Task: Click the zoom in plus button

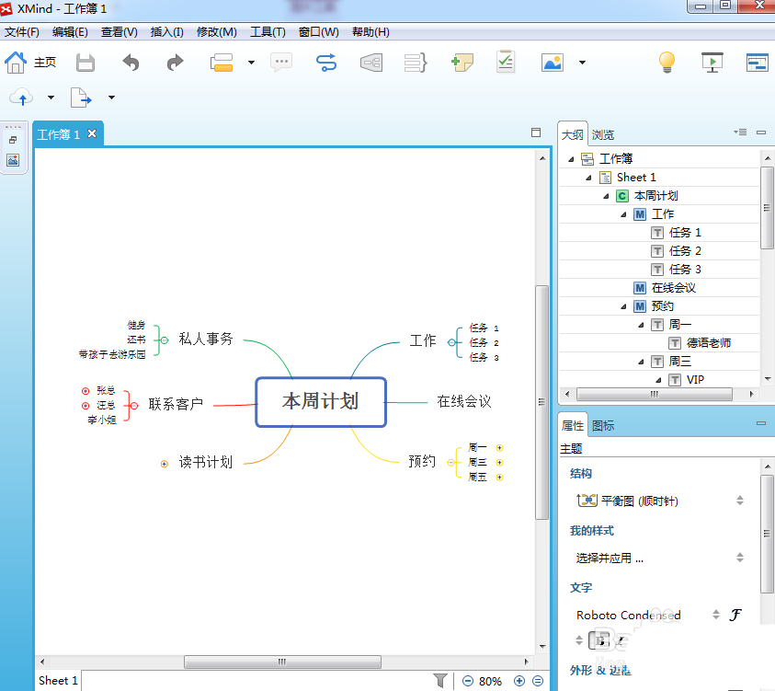Action: click(x=519, y=681)
